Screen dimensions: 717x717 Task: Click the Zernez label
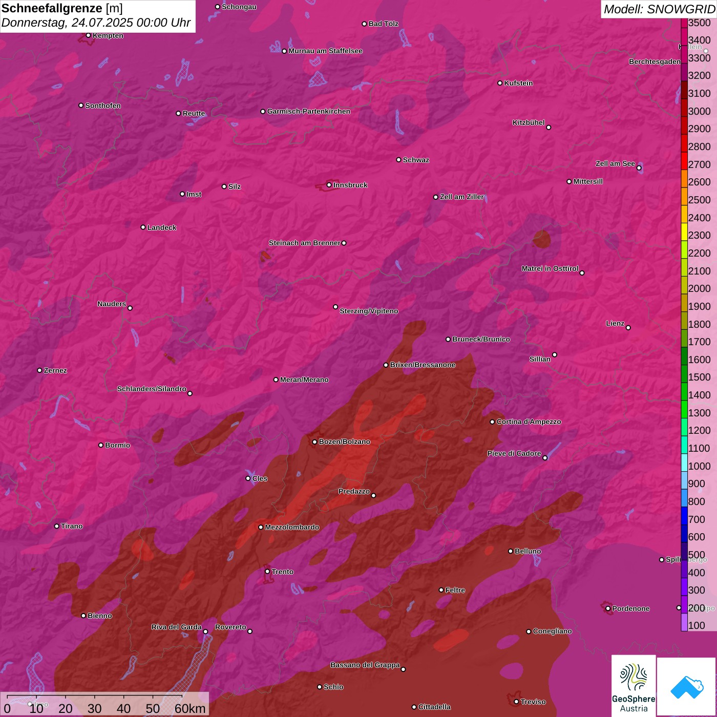55,370
